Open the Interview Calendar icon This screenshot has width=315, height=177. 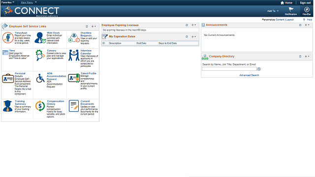(74, 55)
